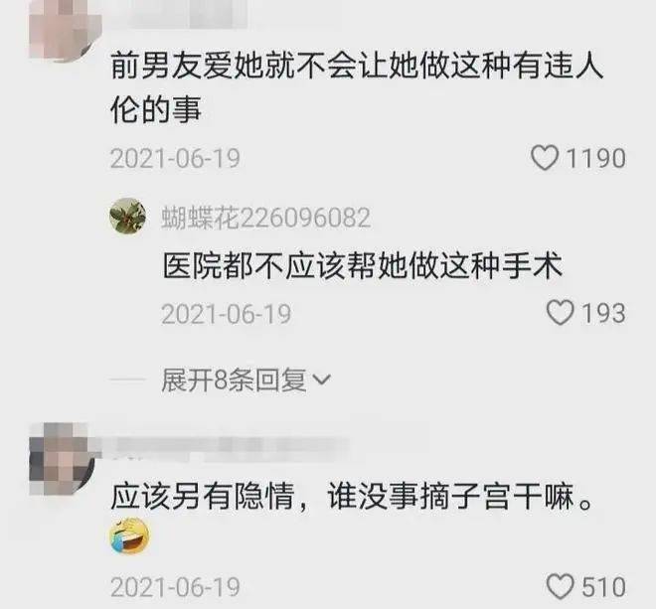Expand the 8 hidden replies
Image resolution: width=656 pixels, height=609 pixels.
click(246, 380)
